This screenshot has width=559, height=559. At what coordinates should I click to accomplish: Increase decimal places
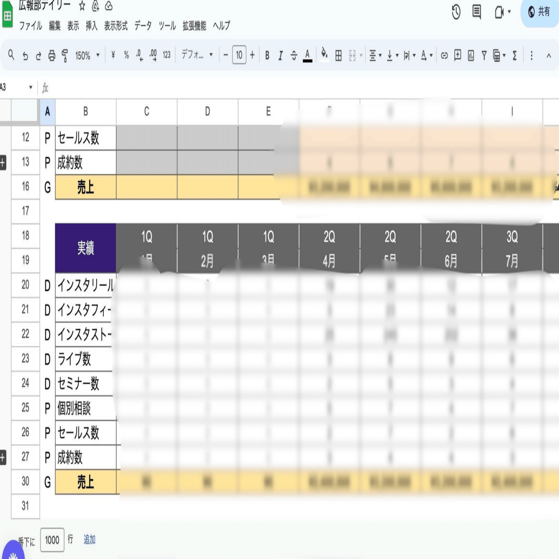(x=153, y=55)
